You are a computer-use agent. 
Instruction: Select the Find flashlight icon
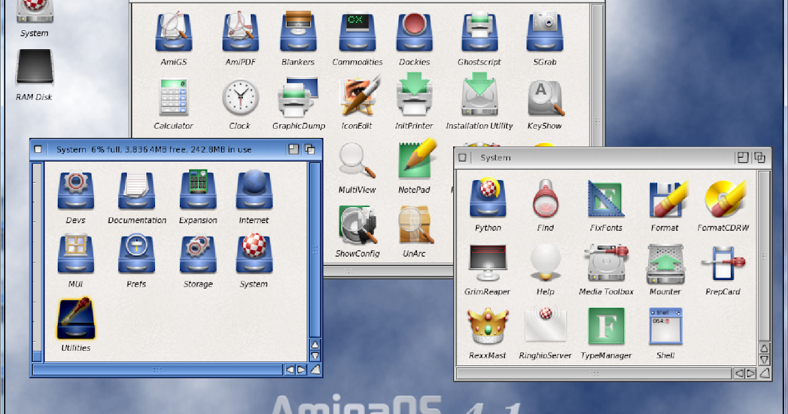[545, 199]
